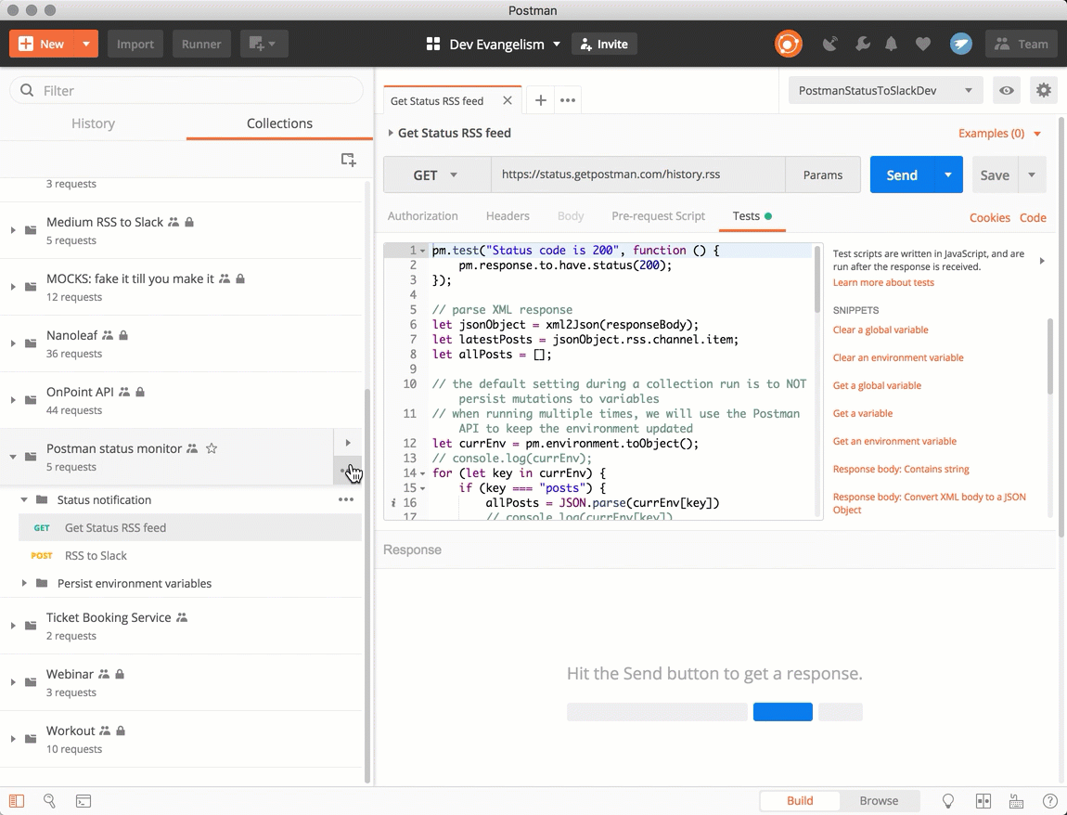Toggle the two-pane layout view
The width and height of the screenshot is (1067, 815).
[x=983, y=801]
